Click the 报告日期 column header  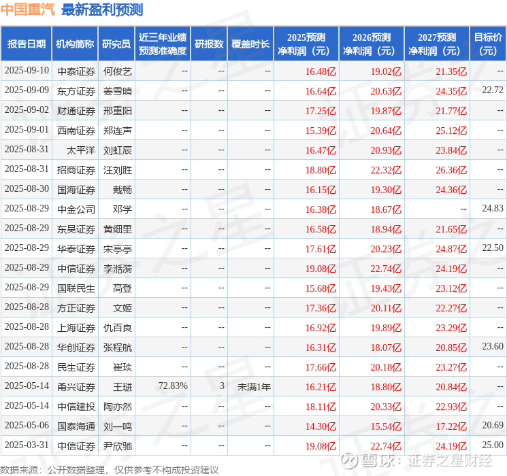26,44
